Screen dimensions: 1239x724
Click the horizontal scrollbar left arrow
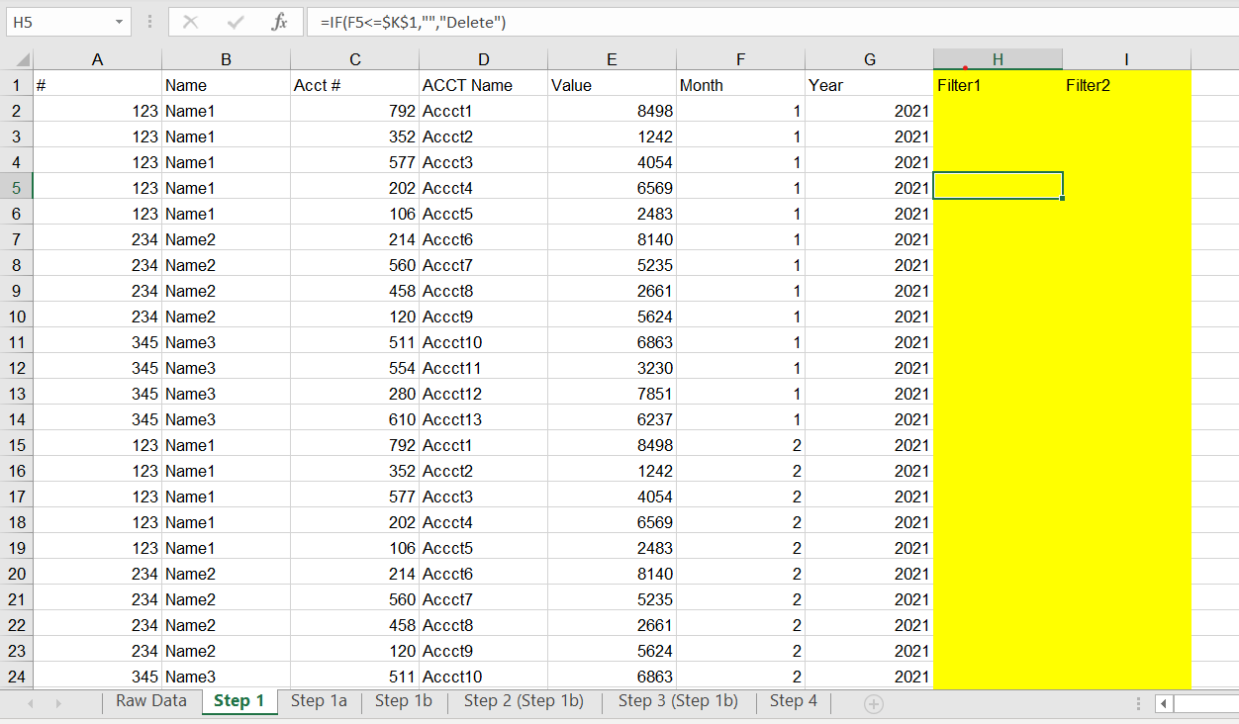(1164, 703)
